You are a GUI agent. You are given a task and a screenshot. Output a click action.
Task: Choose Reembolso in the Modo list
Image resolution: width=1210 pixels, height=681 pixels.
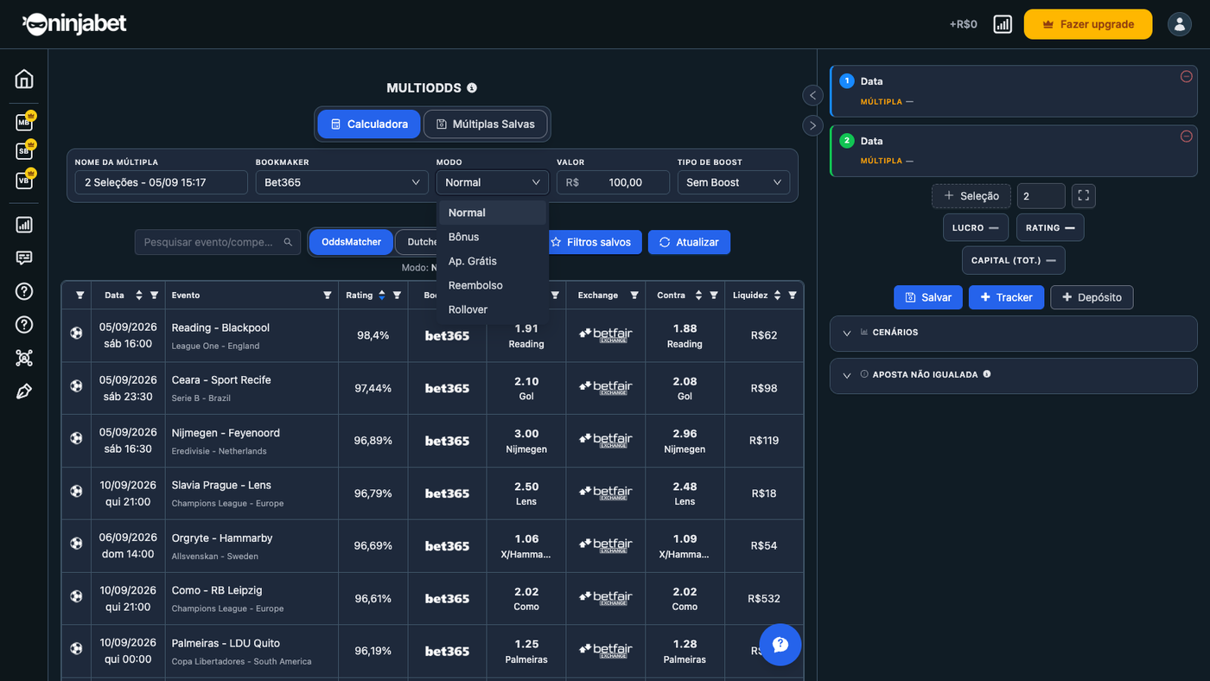493,285
